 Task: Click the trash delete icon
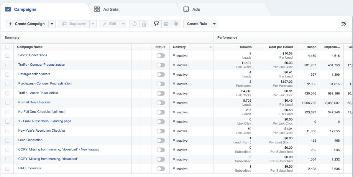point(144,24)
